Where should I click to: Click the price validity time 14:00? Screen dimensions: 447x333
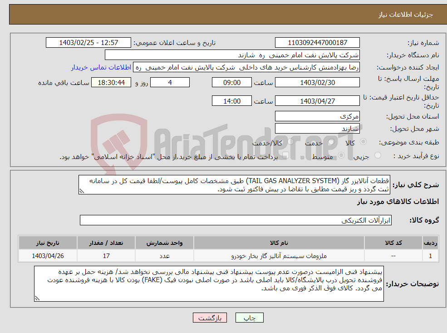(x=232, y=101)
